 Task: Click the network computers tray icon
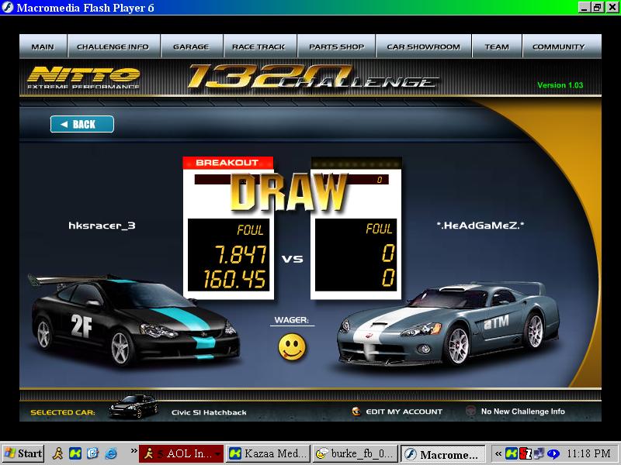tap(539, 453)
